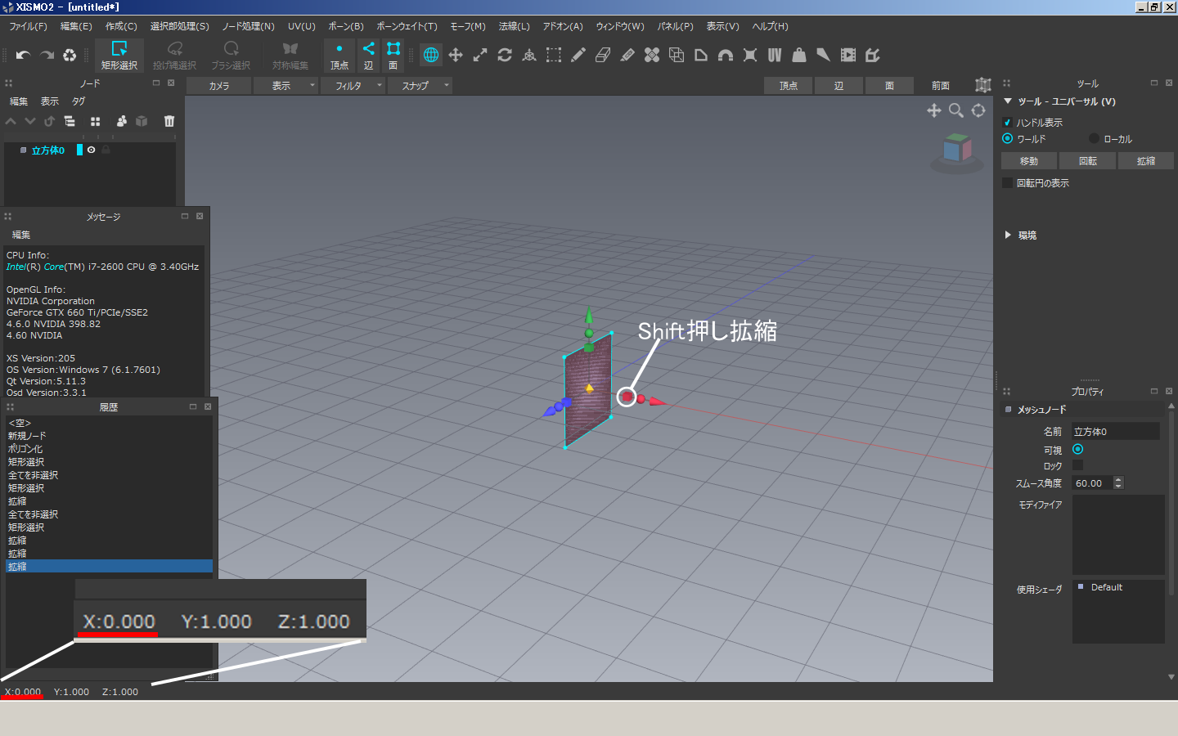Select the ローカル radio button
Image resolution: width=1178 pixels, height=736 pixels.
pyautogui.click(x=1094, y=139)
